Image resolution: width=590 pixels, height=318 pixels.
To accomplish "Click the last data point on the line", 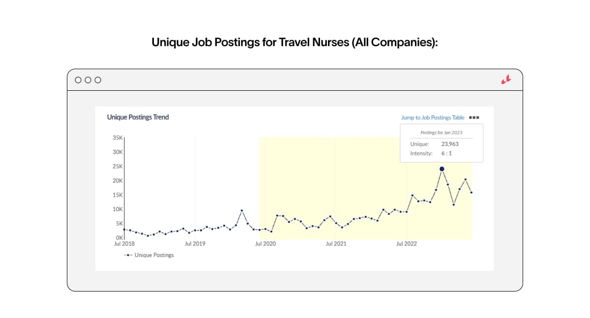I will (472, 192).
